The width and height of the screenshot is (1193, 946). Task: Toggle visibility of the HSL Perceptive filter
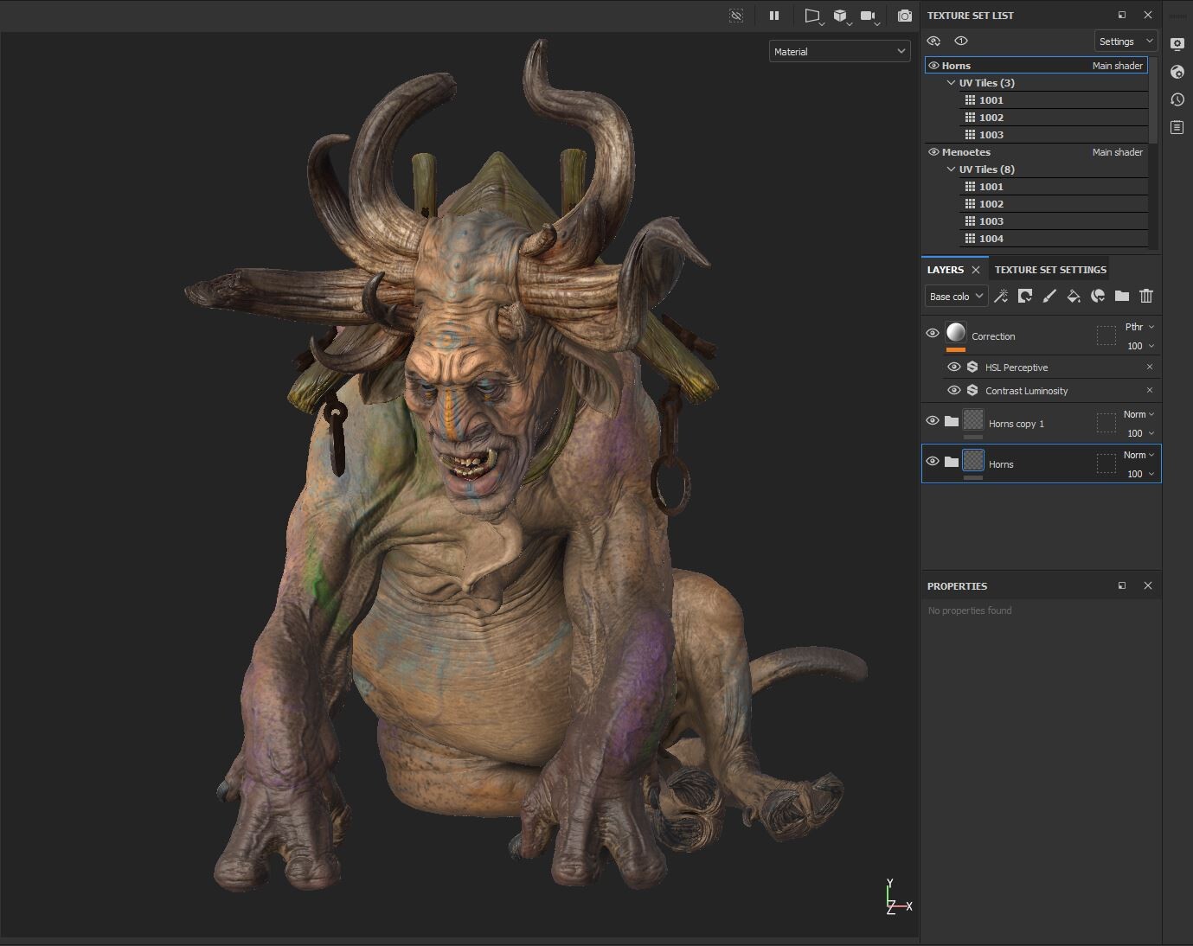954,367
